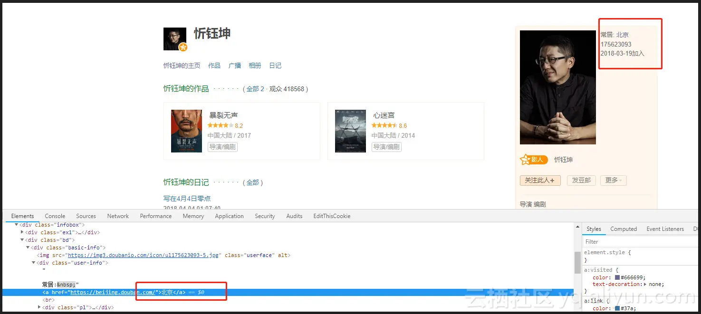Expand the div class ex1 node
Screen dimensions: 701x314
coord(22,232)
